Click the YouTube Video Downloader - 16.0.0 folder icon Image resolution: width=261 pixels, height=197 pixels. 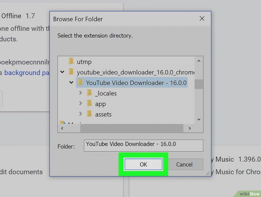[80, 82]
